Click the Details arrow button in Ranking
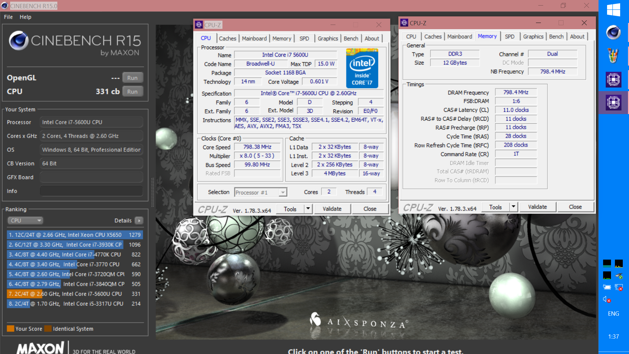The width and height of the screenshot is (629, 354). click(139, 221)
